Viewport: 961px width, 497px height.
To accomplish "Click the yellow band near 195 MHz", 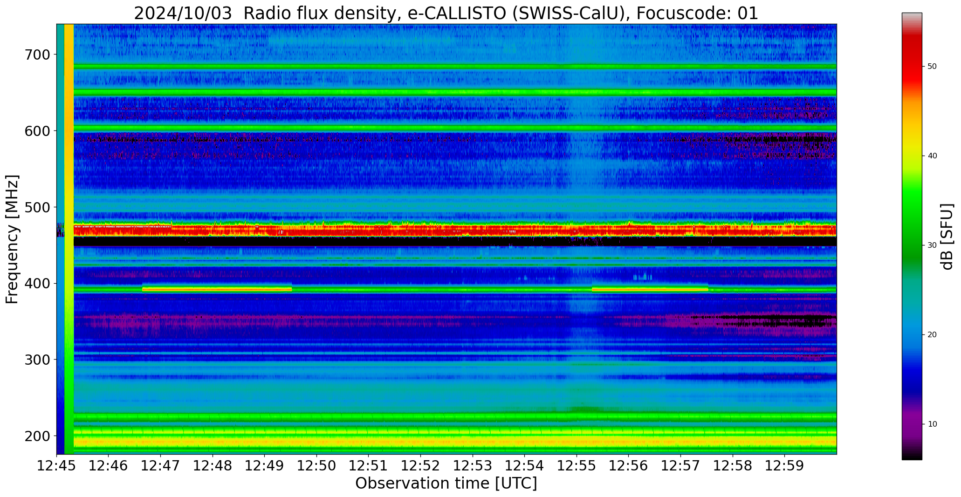I will coord(455,441).
